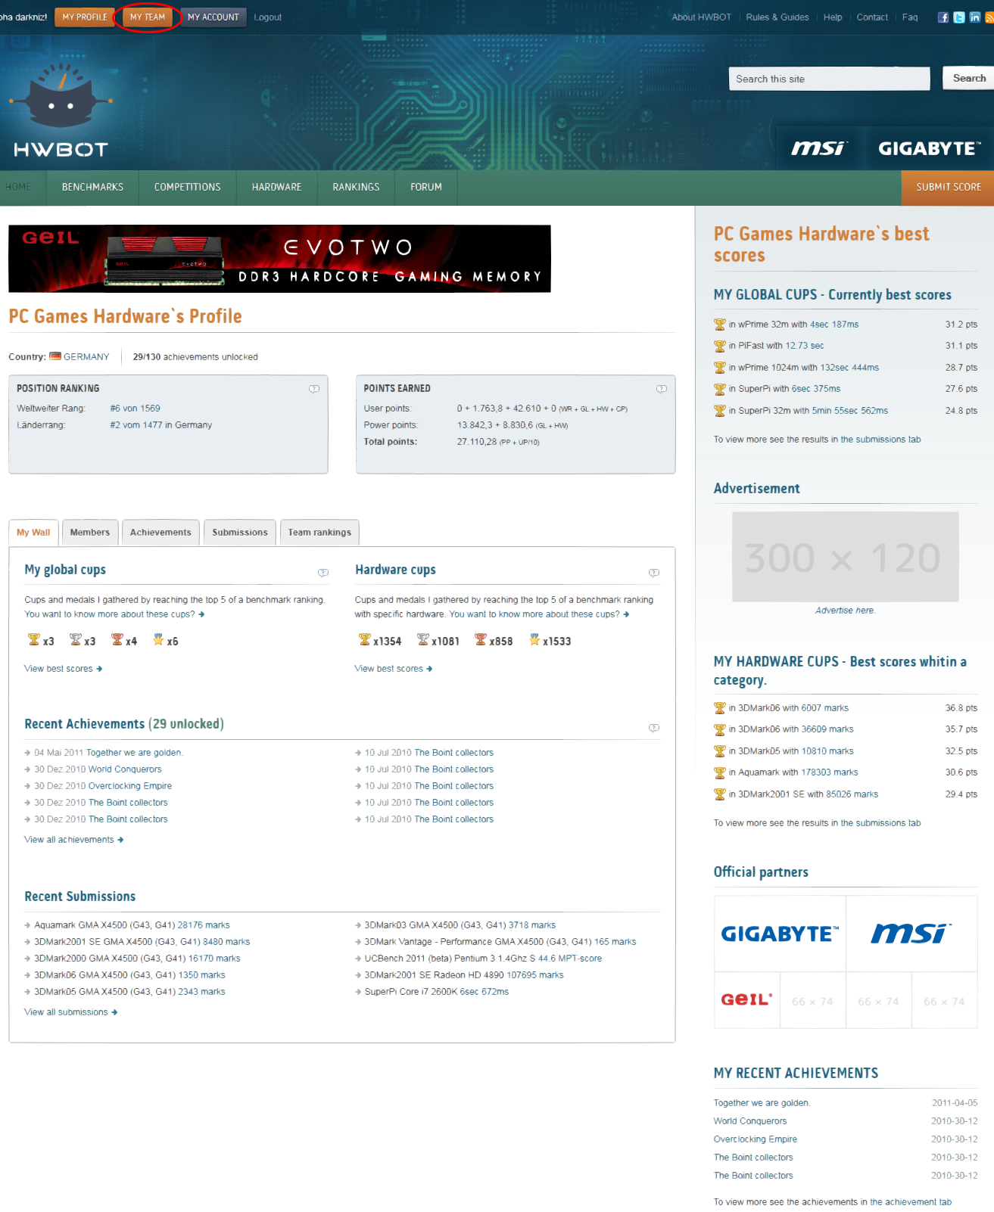Open the Help link
The width and height of the screenshot is (994, 1212).
[833, 17]
